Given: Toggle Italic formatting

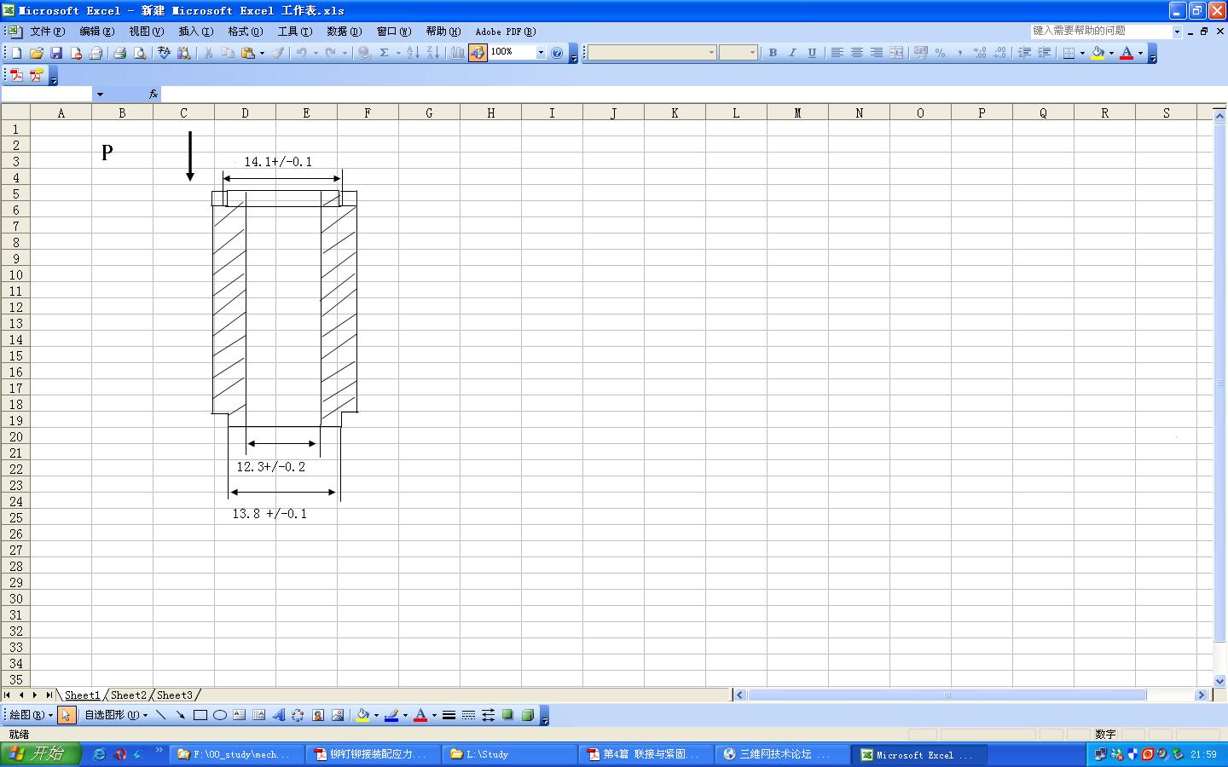Looking at the screenshot, I should tap(792, 53).
